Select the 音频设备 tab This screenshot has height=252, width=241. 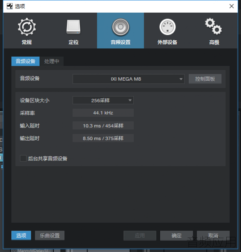click(x=25, y=61)
